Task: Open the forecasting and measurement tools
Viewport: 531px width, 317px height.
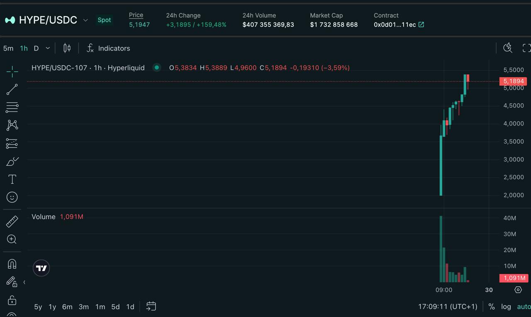Action: pos(12,143)
